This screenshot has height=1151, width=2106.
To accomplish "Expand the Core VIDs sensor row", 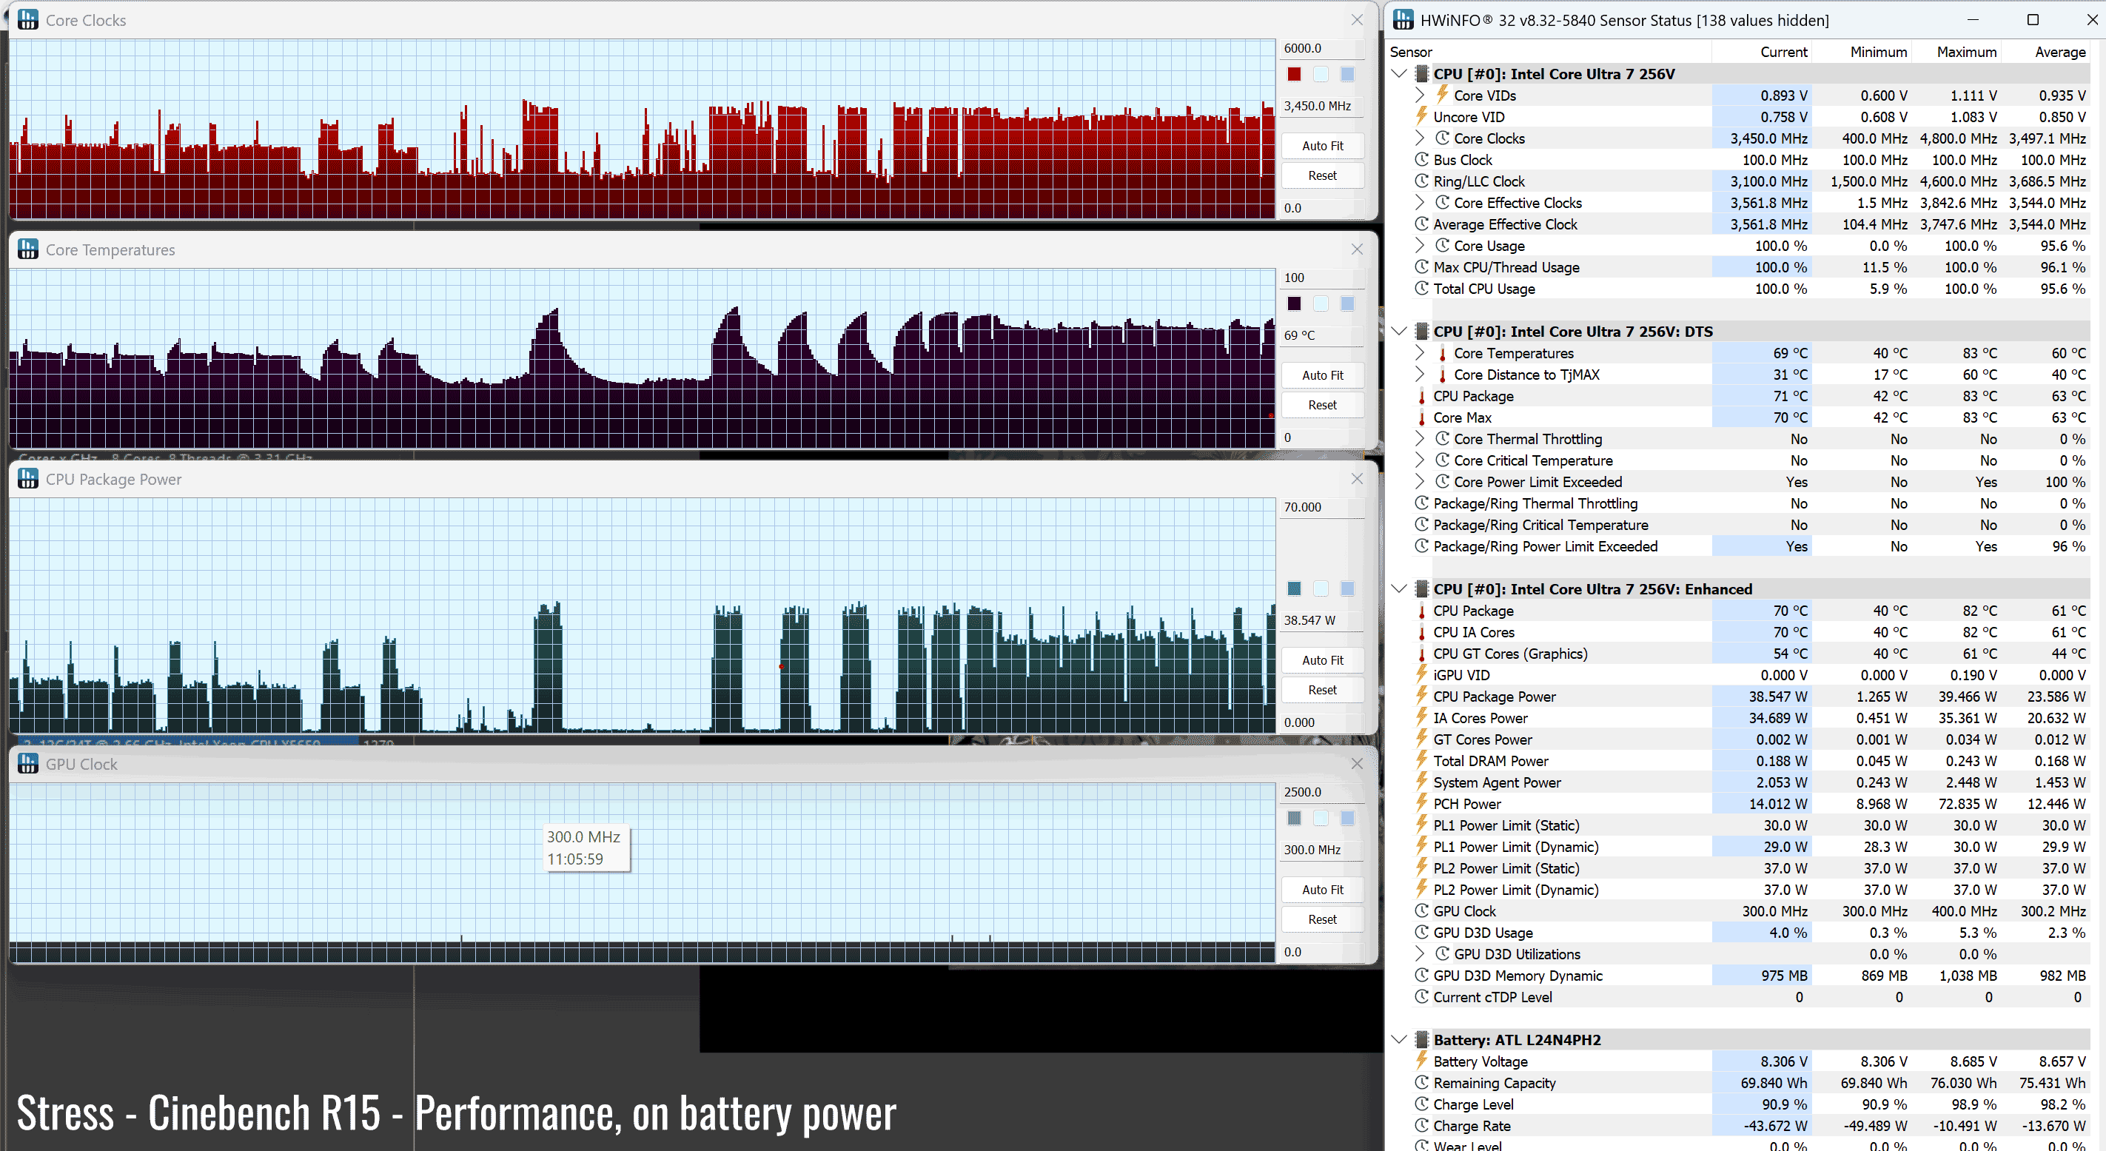I will (1420, 95).
